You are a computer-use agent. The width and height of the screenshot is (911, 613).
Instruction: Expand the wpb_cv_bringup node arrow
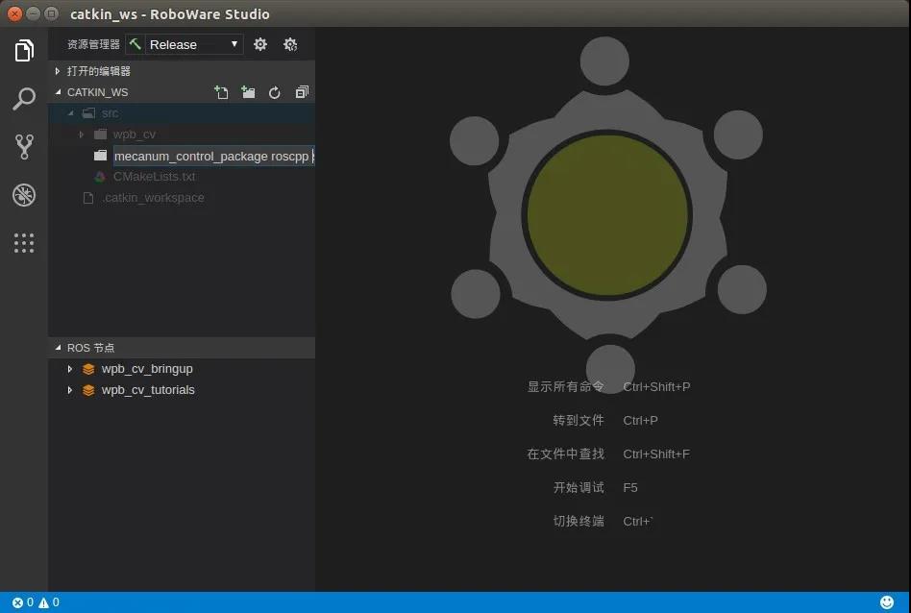(x=70, y=369)
